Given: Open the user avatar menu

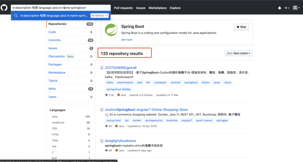Looking at the screenshot, I should pyautogui.click(x=296, y=8).
